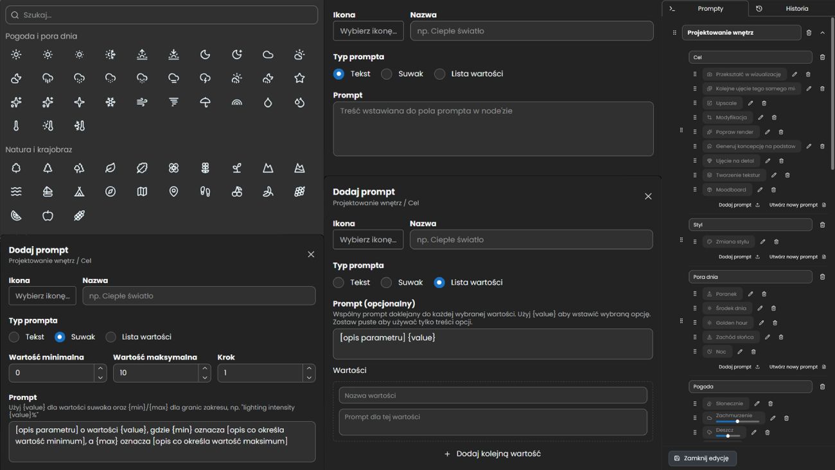Pick the camping tent icon

(79, 192)
